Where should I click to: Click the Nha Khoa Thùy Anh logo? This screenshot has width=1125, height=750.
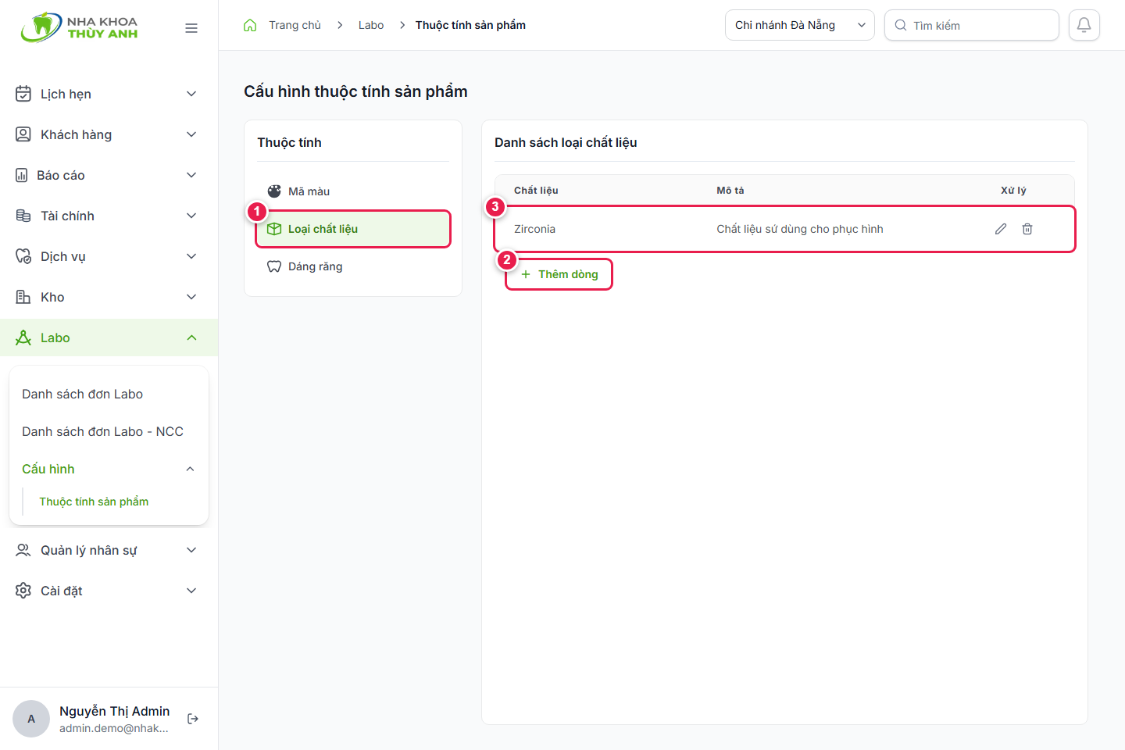(79, 27)
